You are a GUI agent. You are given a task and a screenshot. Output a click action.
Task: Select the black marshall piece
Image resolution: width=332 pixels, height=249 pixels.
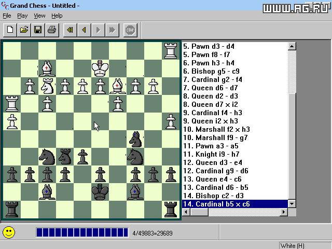(x=65, y=157)
